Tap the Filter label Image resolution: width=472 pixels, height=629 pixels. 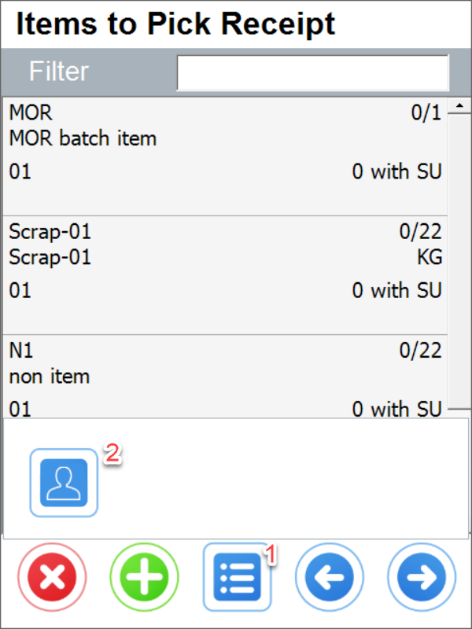(57, 71)
